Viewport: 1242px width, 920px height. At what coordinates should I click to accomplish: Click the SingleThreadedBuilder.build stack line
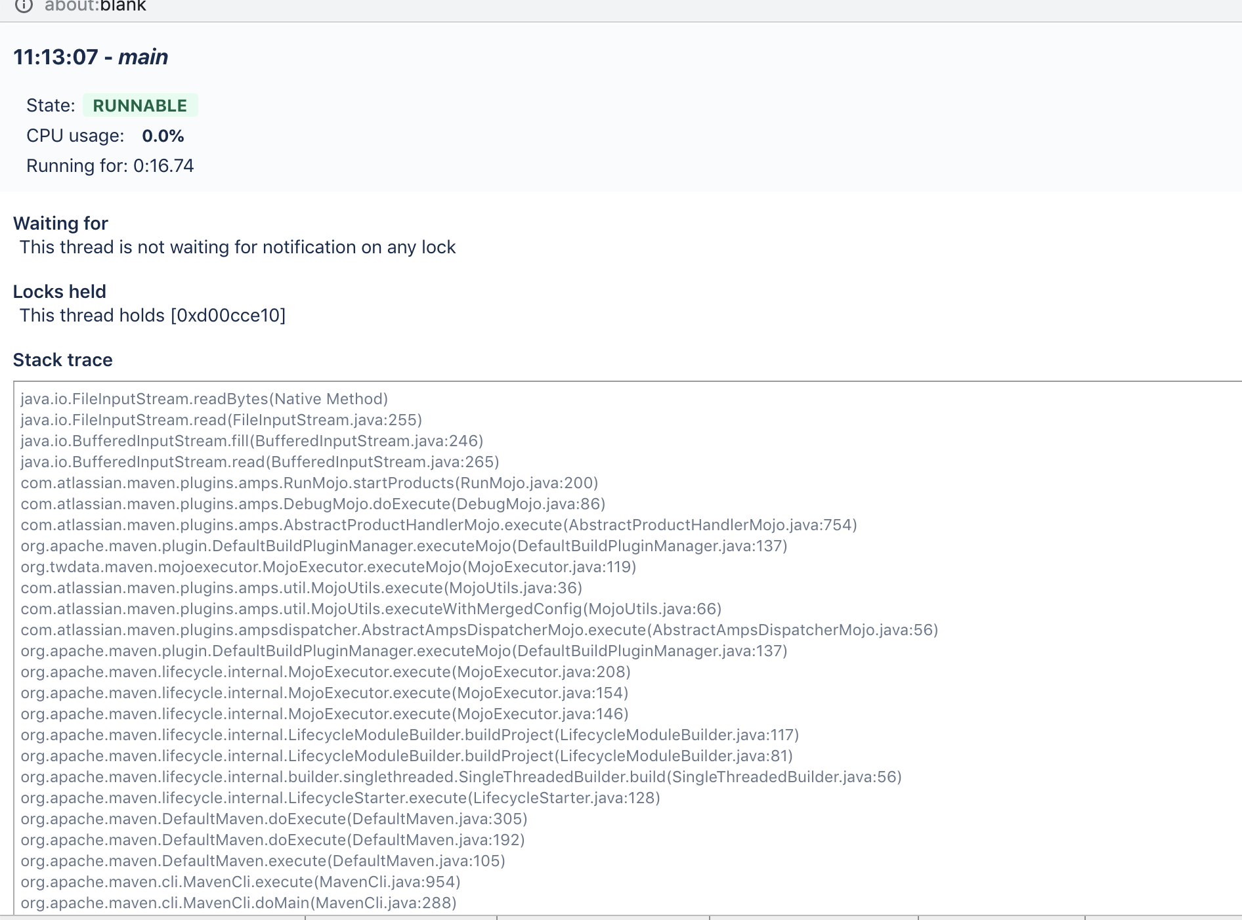click(461, 777)
